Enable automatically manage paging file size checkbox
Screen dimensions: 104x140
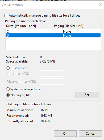(6, 15)
